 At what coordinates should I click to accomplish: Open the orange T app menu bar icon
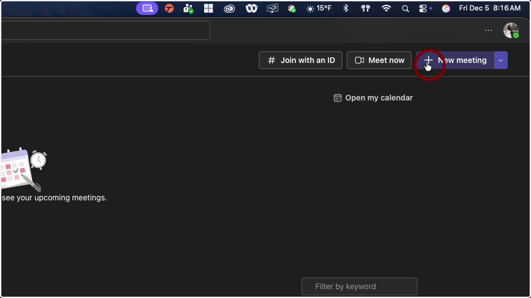click(x=169, y=8)
